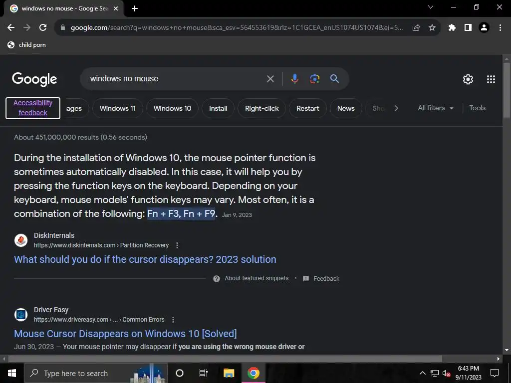Open Task View on the taskbar
This screenshot has width=511, height=383.
click(204, 373)
